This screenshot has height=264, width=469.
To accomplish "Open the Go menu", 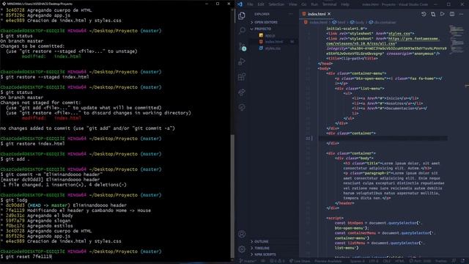I will click(x=304, y=4).
